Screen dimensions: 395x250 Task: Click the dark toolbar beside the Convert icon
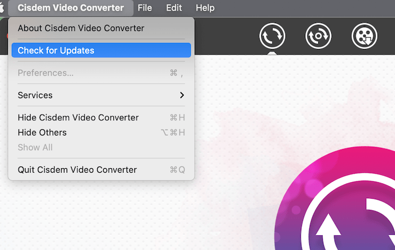click(226, 36)
